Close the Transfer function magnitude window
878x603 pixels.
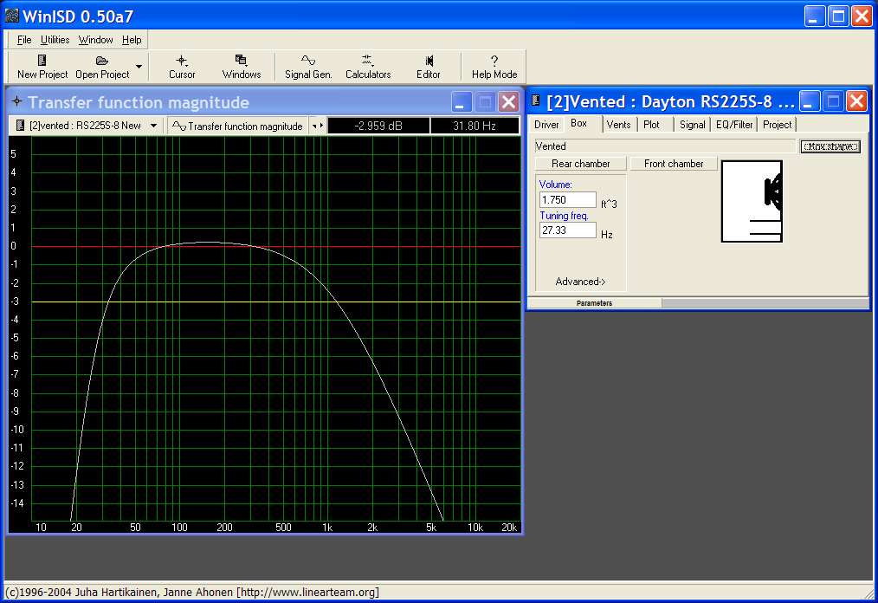pos(508,102)
